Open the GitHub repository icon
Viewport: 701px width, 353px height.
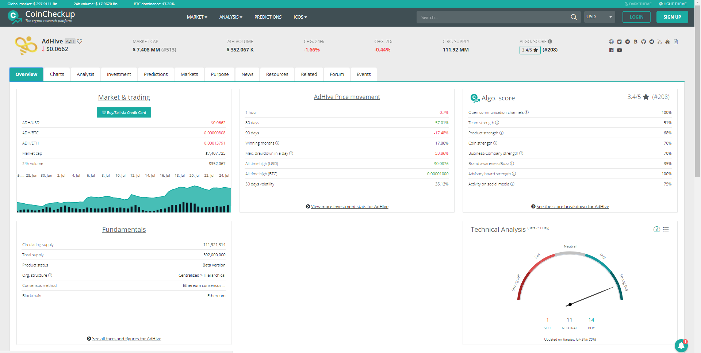pos(644,42)
